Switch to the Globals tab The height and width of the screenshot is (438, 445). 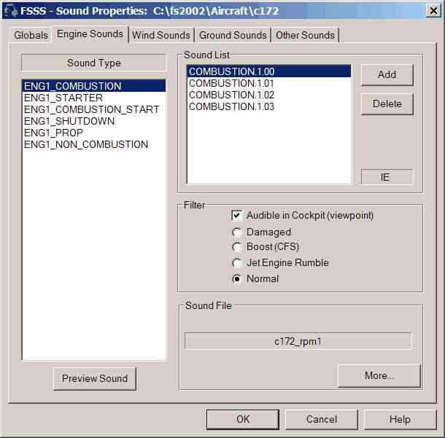click(x=31, y=35)
